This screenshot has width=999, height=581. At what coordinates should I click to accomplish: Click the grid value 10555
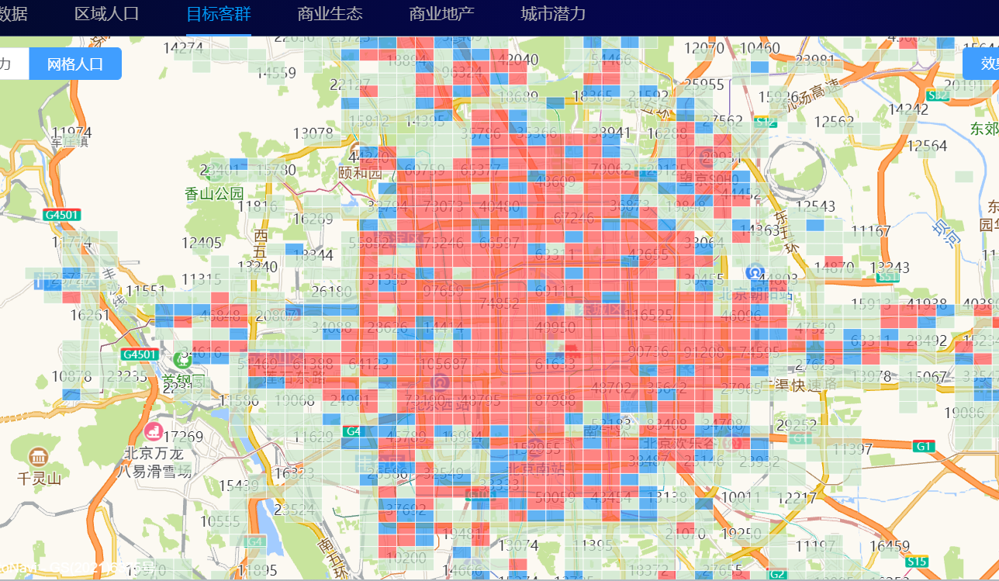pos(220,521)
